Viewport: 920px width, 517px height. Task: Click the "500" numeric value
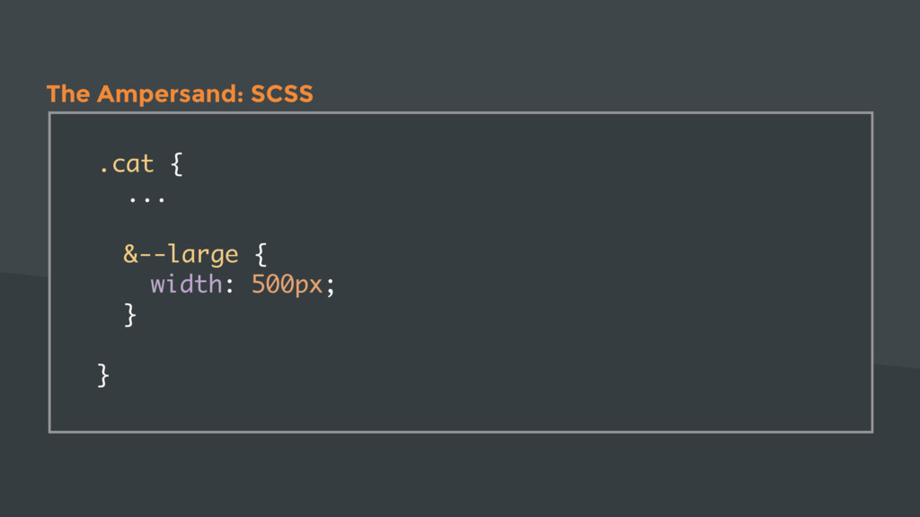(x=272, y=285)
